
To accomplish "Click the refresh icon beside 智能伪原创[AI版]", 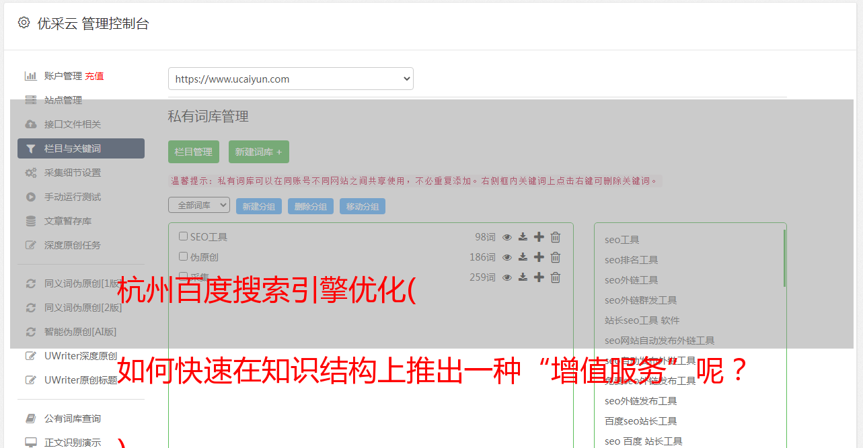I will click(x=30, y=332).
